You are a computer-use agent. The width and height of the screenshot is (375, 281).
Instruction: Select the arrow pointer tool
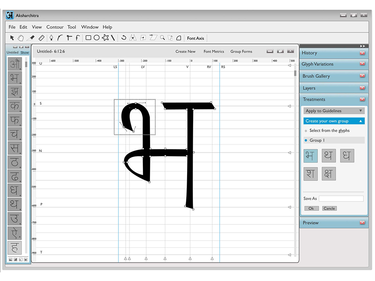[12, 38]
